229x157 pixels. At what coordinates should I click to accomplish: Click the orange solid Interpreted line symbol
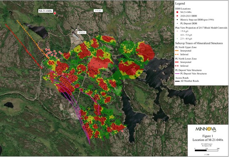point(177,51)
